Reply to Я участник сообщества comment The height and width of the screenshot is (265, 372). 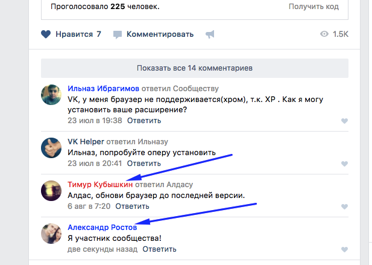coord(159,249)
